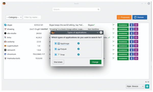Click the info icon for retroarch
153x92 pixels.
pyautogui.click(x=132, y=50)
